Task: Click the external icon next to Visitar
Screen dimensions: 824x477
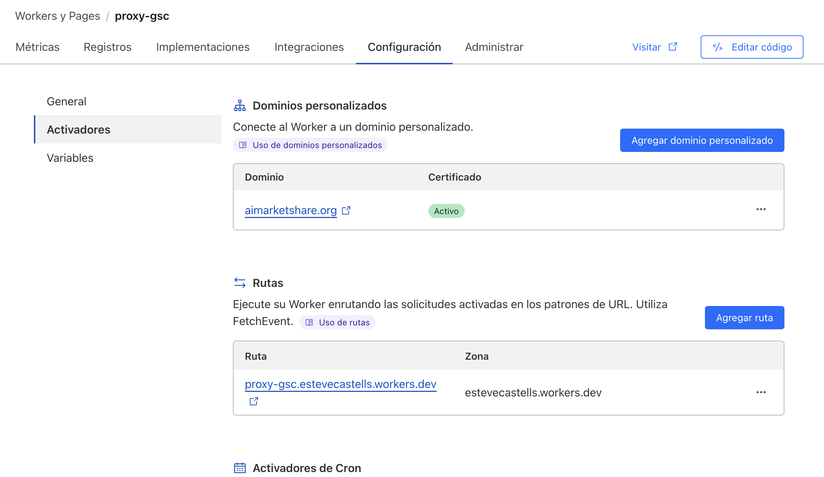Action: [673, 47]
